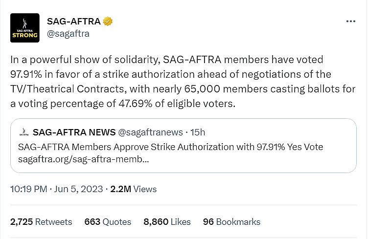Visit the @sagaftra handle link
The height and width of the screenshot is (239, 368).
click(68, 34)
